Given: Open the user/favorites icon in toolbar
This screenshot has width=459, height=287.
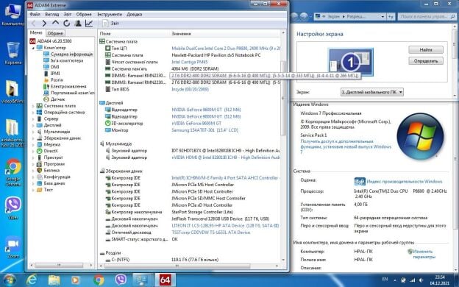Looking at the screenshot, I should (78, 24).
